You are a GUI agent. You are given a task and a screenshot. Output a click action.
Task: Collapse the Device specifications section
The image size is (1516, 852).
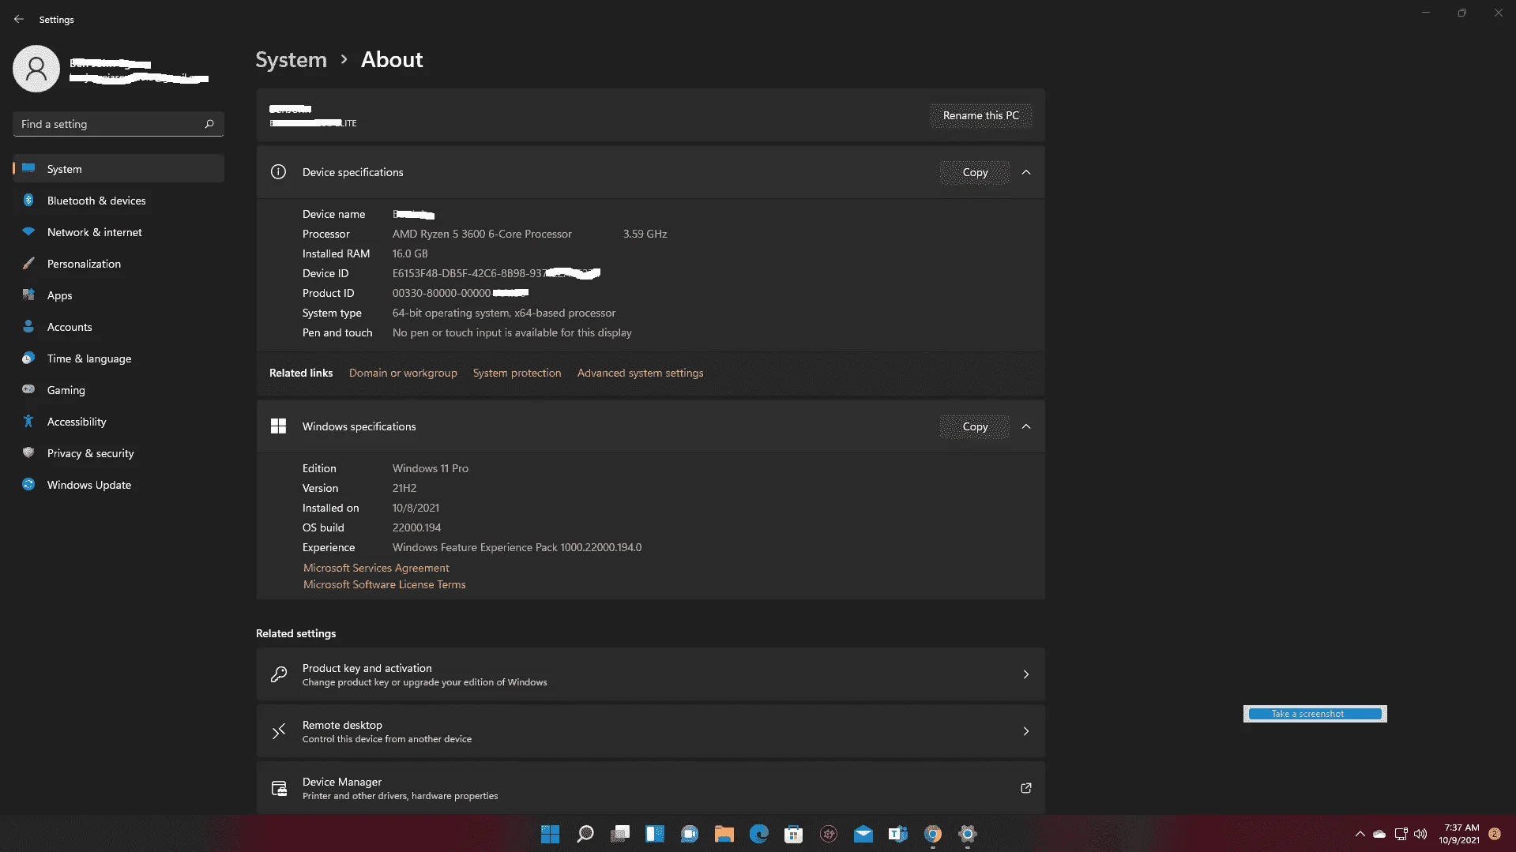(1026, 172)
